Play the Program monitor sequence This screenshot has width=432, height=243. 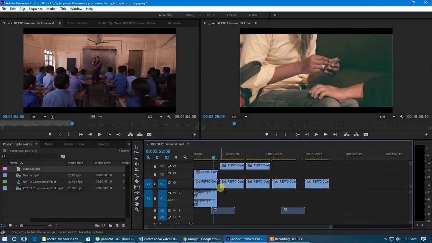tap(316, 134)
